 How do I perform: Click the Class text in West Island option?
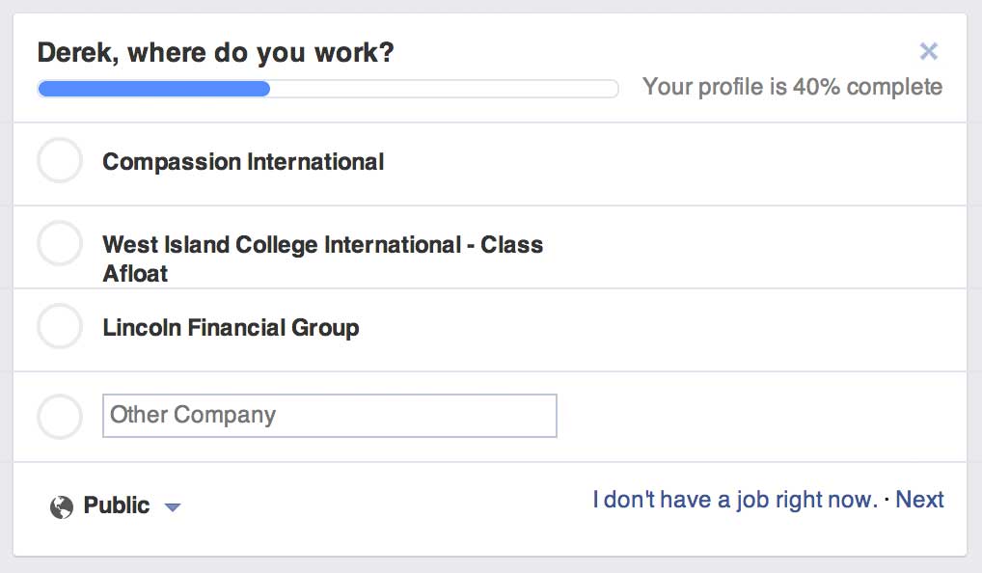click(511, 245)
